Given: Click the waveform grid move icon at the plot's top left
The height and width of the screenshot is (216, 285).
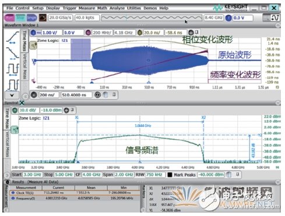Looking at the screenshot, I should [33, 45].
